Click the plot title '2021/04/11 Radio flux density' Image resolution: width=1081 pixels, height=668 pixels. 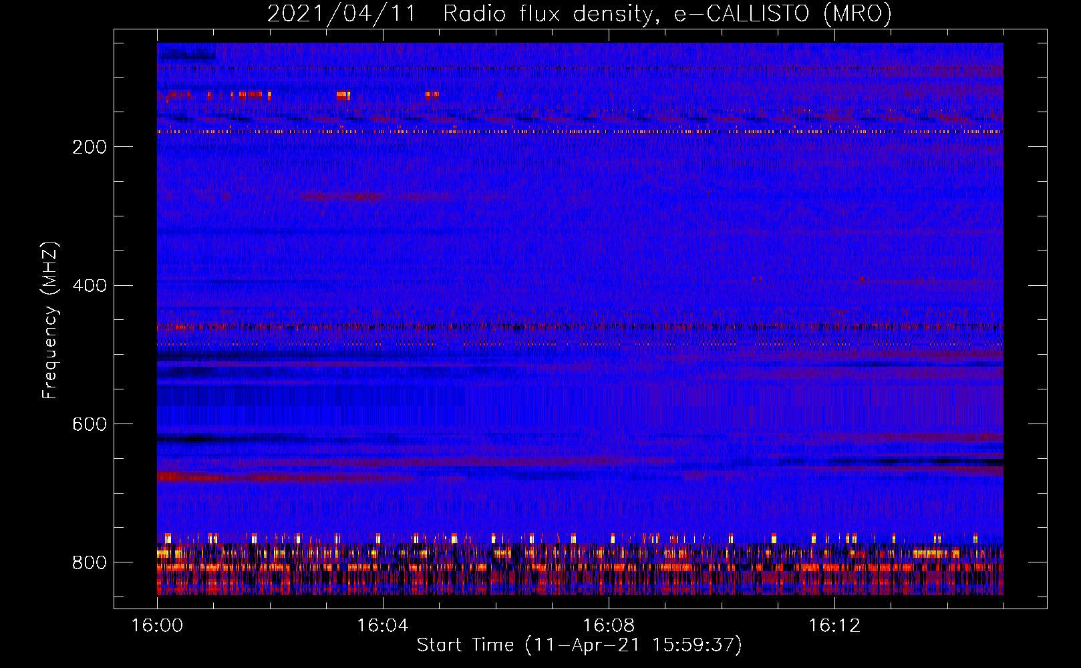click(579, 14)
